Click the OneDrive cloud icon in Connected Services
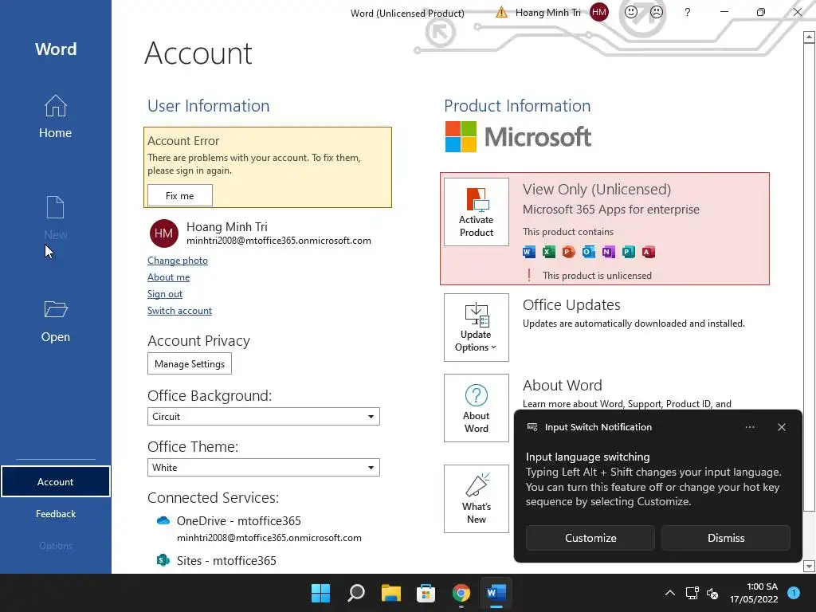 click(163, 520)
